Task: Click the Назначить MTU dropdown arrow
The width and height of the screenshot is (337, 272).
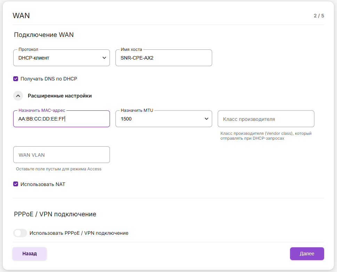Action: (207, 119)
